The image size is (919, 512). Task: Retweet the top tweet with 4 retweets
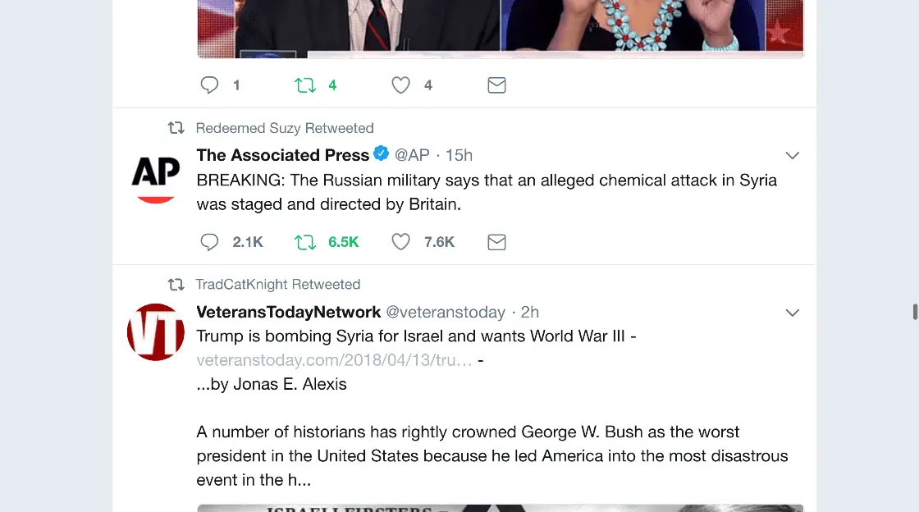305,85
